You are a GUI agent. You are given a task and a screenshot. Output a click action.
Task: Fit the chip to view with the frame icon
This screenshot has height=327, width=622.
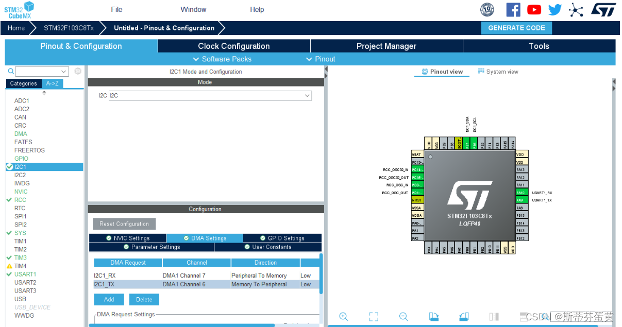click(374, 317)
